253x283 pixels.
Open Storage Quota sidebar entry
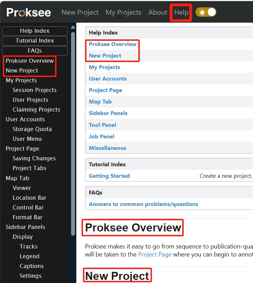pos(32,129)
